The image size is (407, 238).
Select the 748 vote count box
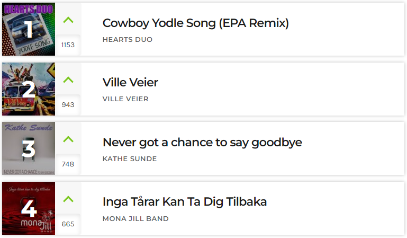[68, 164]
